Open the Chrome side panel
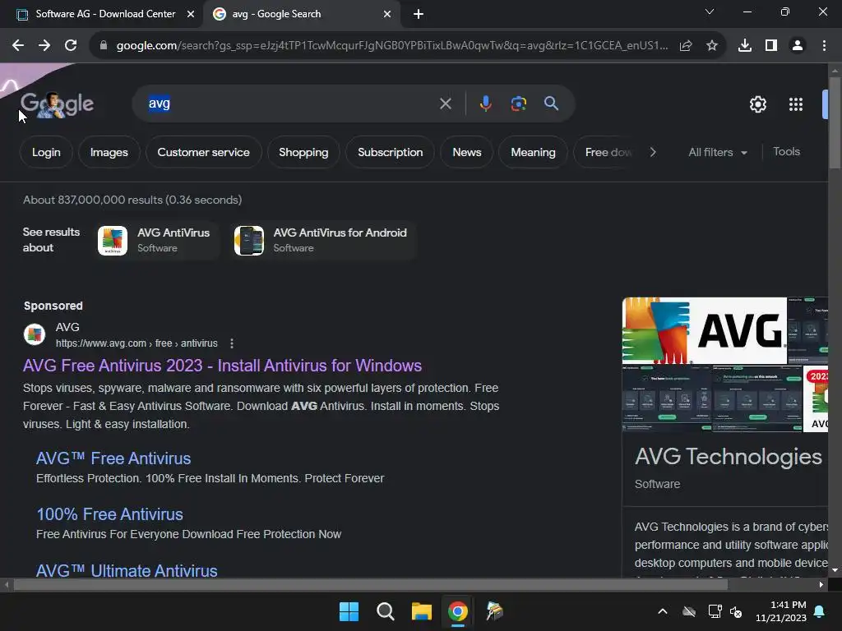842x631 pixels. coord(771,46)
